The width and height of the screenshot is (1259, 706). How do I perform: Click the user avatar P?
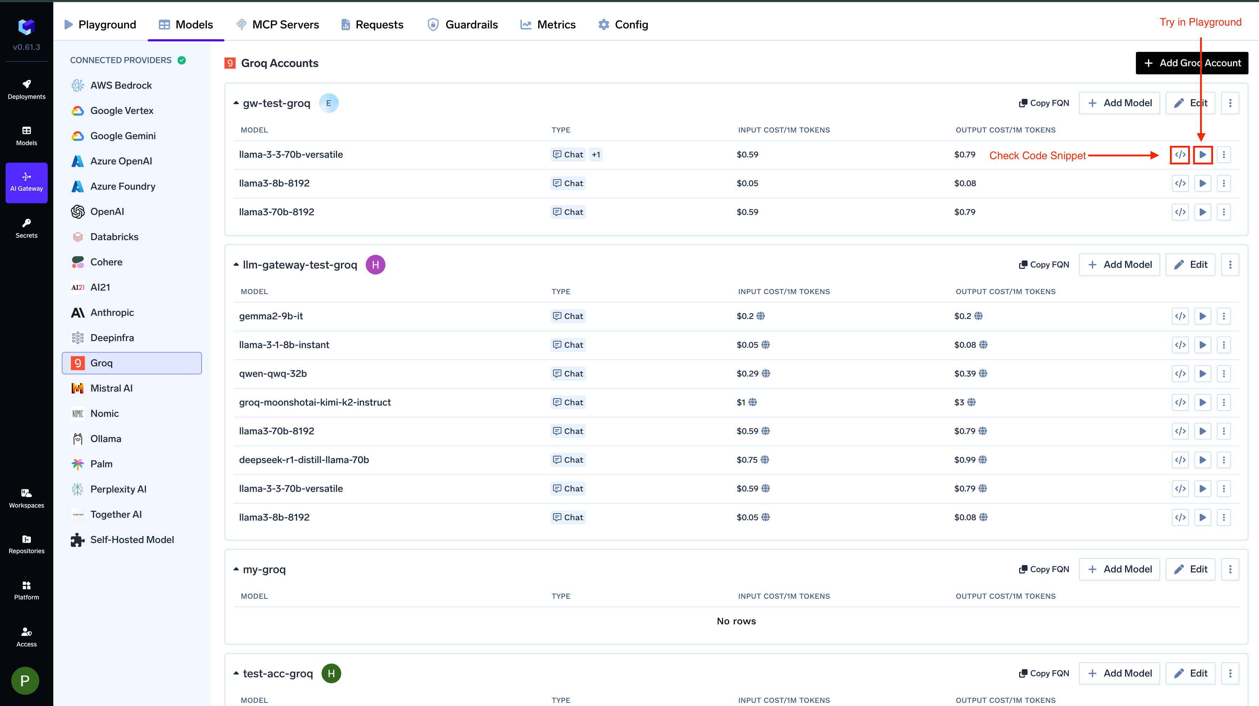[x=25, y=681]
